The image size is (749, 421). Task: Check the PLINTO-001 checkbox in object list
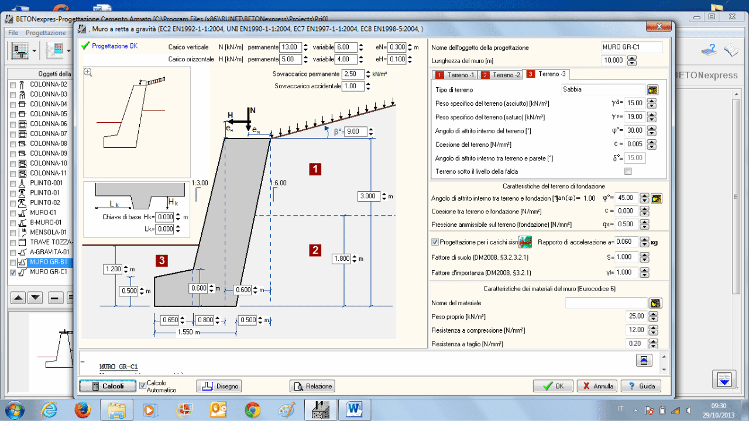(x=13, y=183)
